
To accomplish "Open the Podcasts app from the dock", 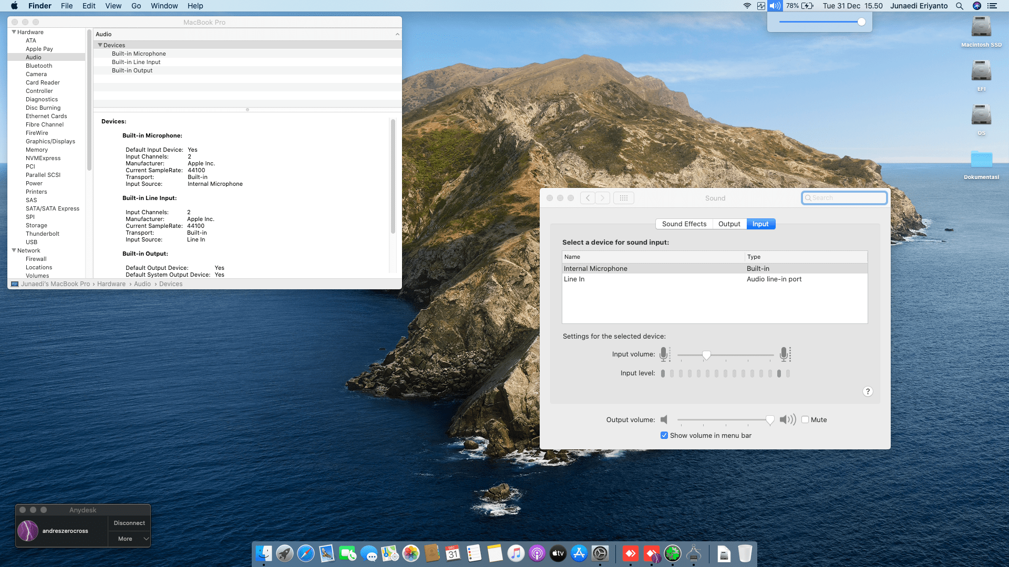I will pyautogui.click(x=537, y=553).
